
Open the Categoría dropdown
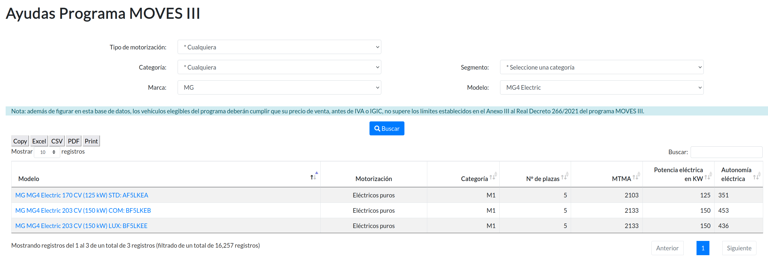(279, 67)
